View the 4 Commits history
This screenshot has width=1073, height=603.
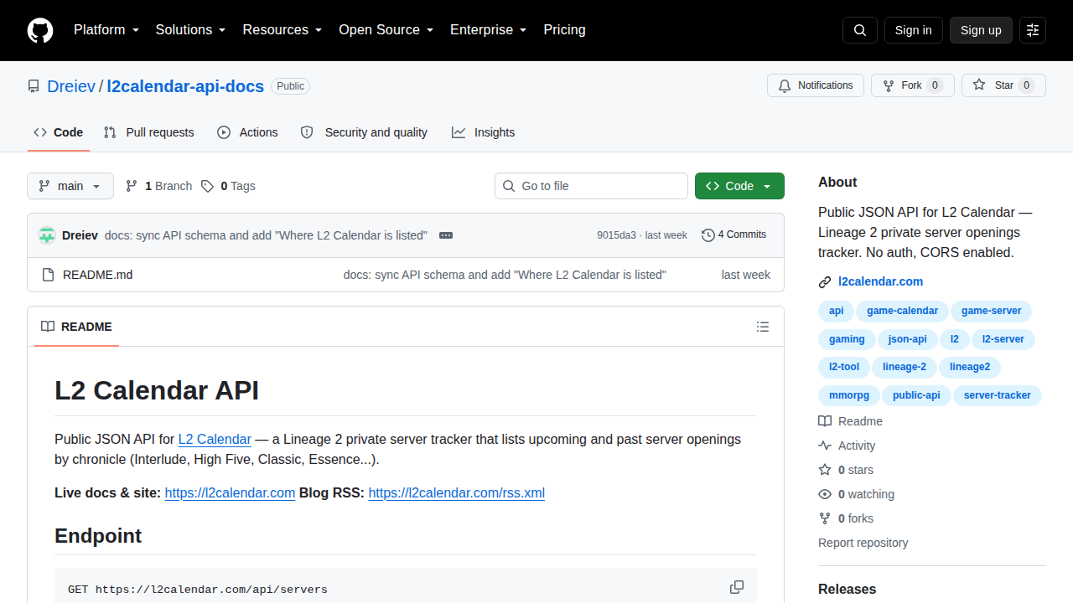(x=733, y=234)
